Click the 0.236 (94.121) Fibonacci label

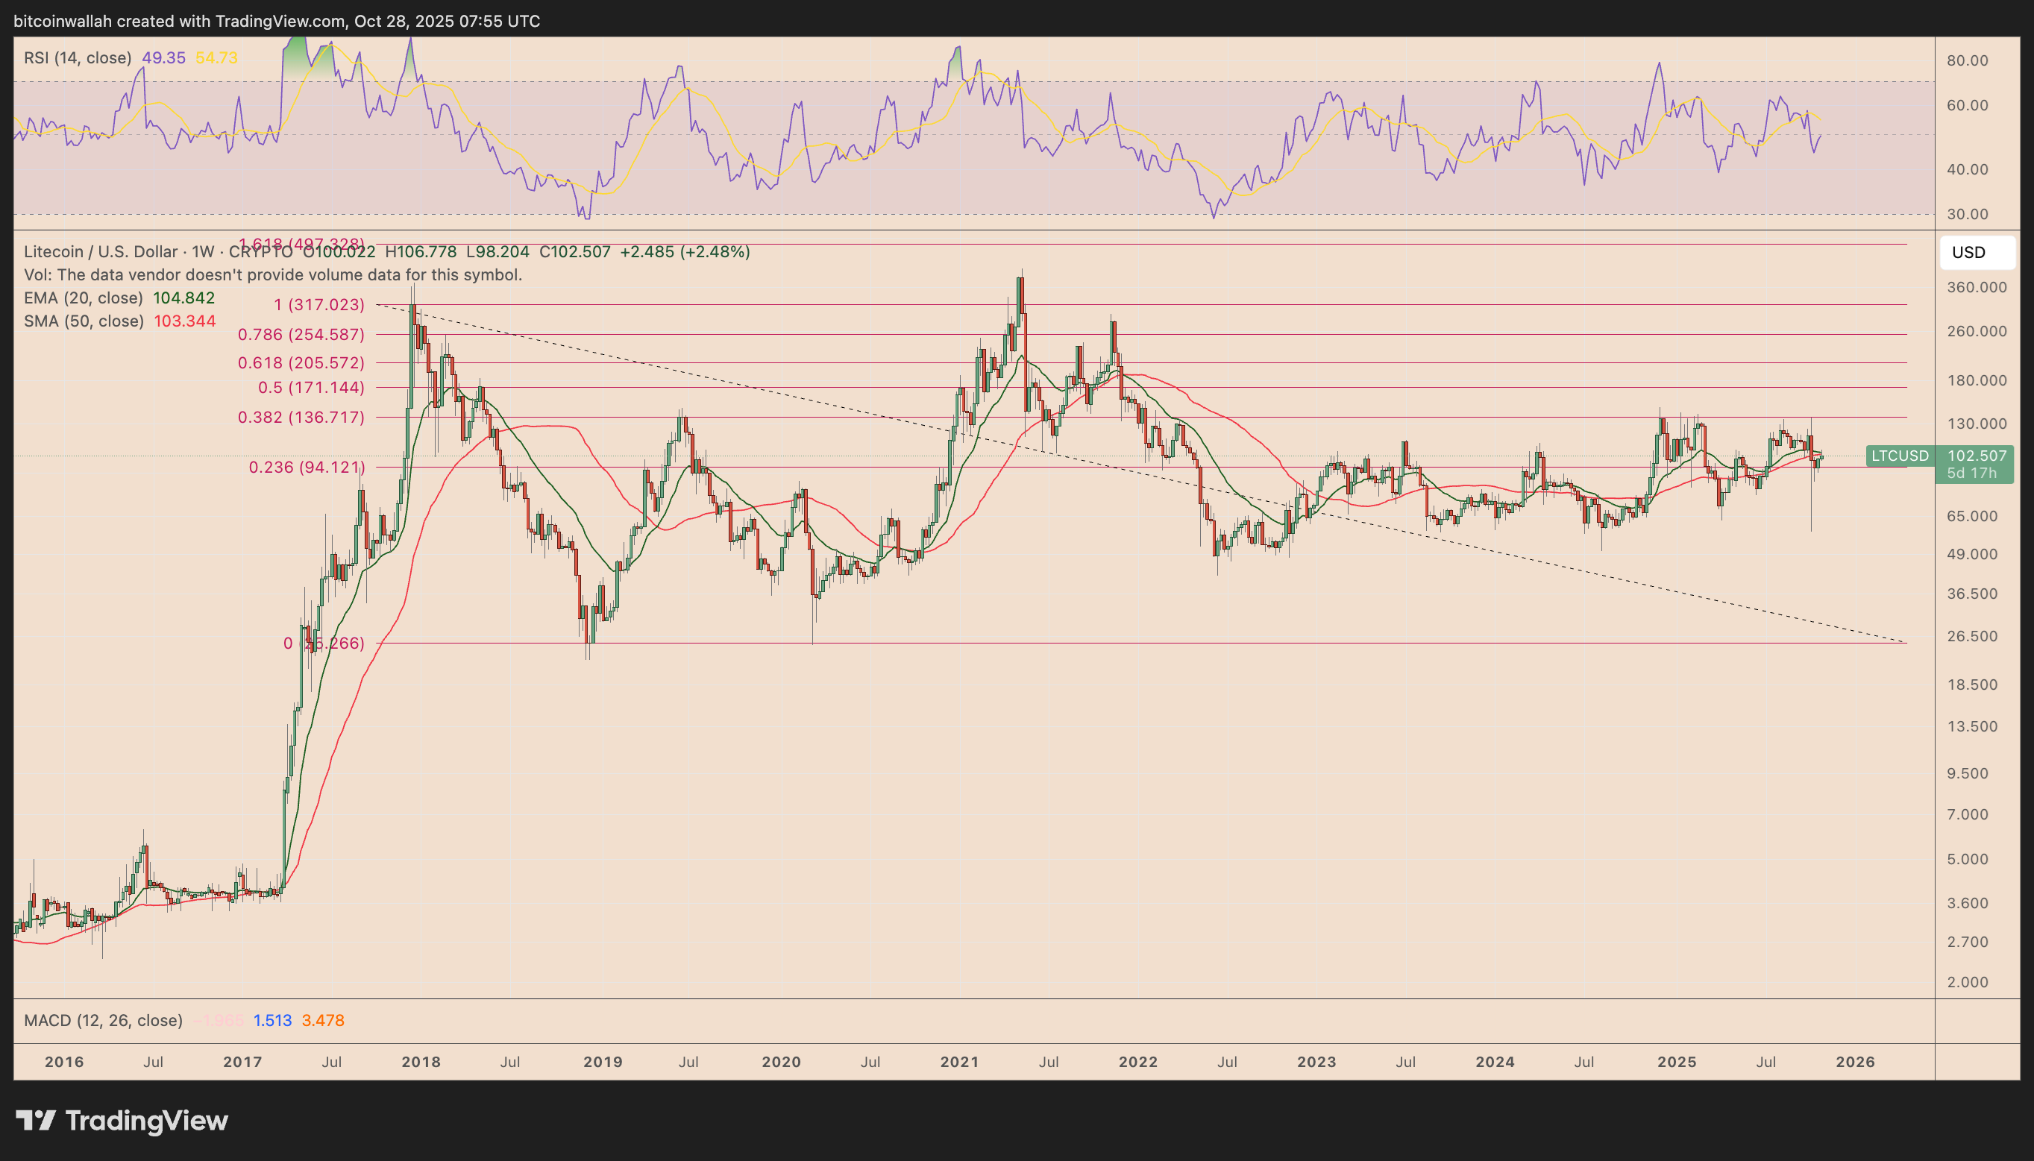coord(307,468)
